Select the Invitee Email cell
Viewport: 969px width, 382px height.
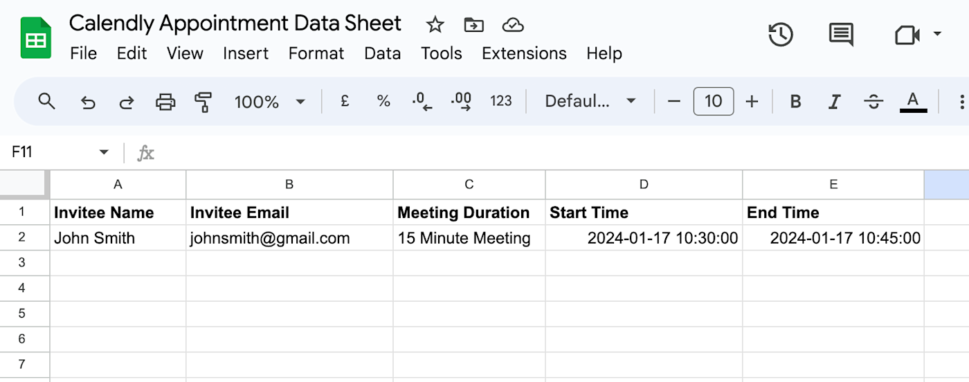[289, 212]
